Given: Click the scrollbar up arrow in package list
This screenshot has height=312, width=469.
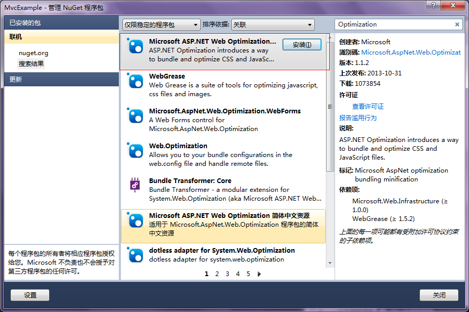Looking at the screenshot, I should point(330,38).
